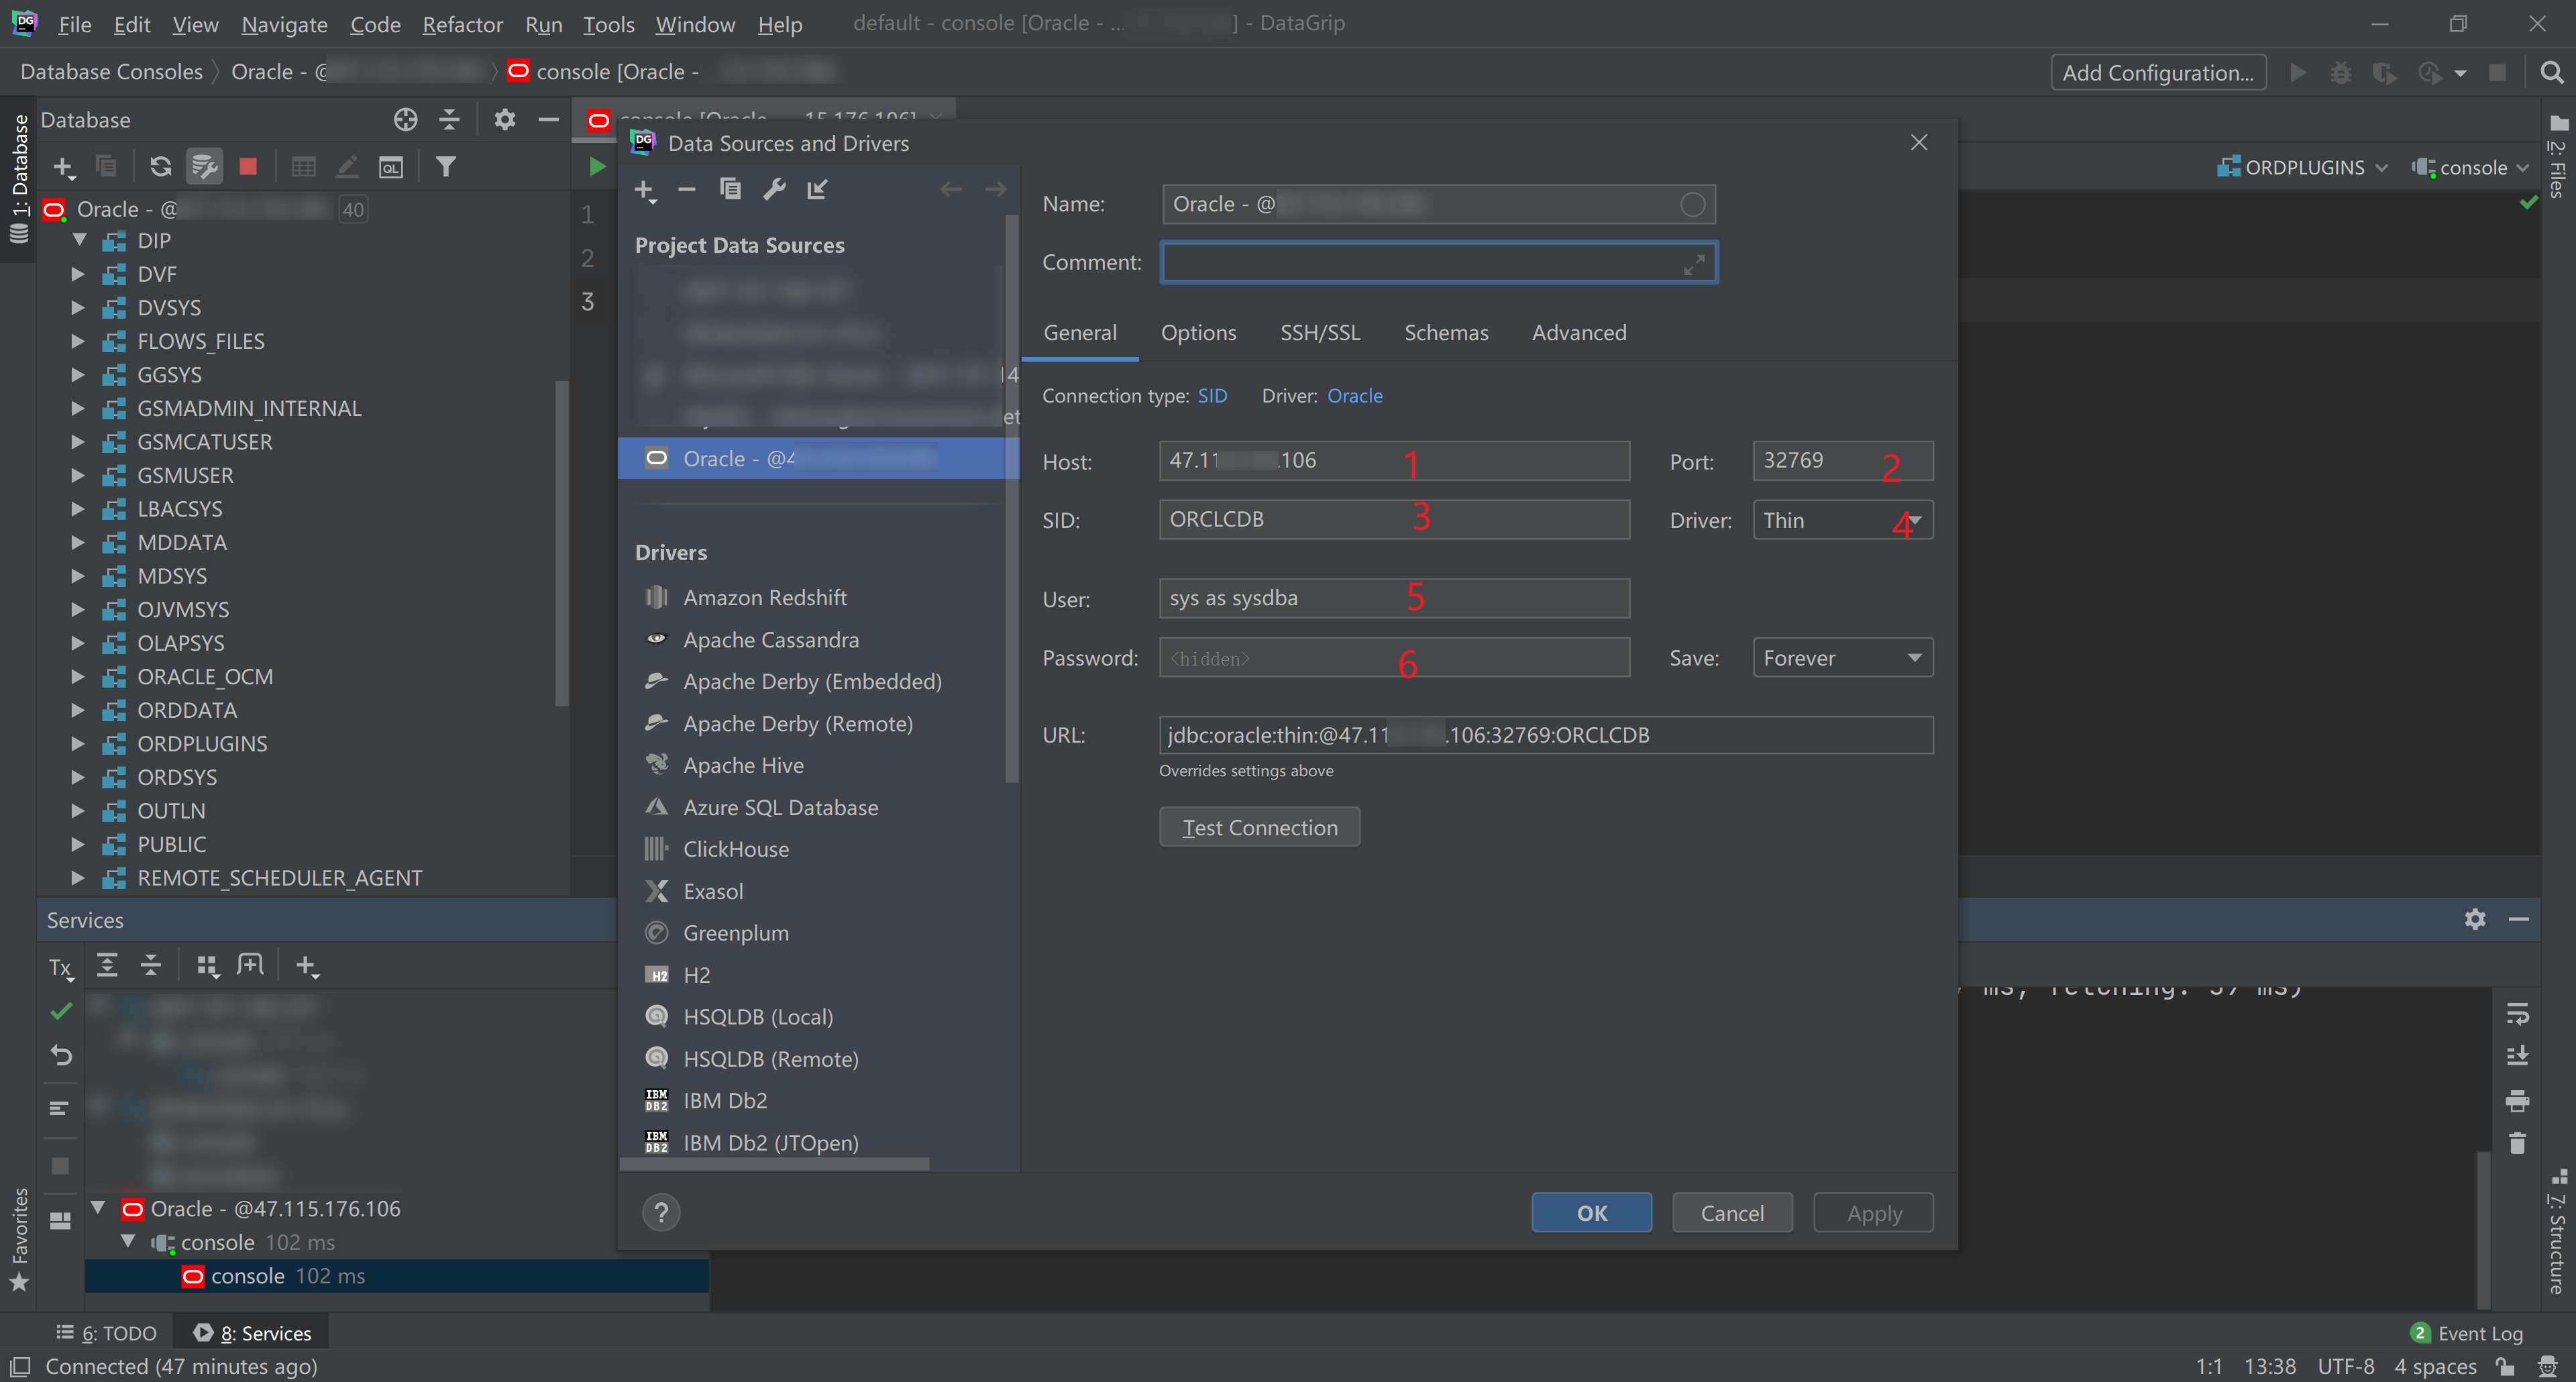Expand all in Services toolbar

107,966
